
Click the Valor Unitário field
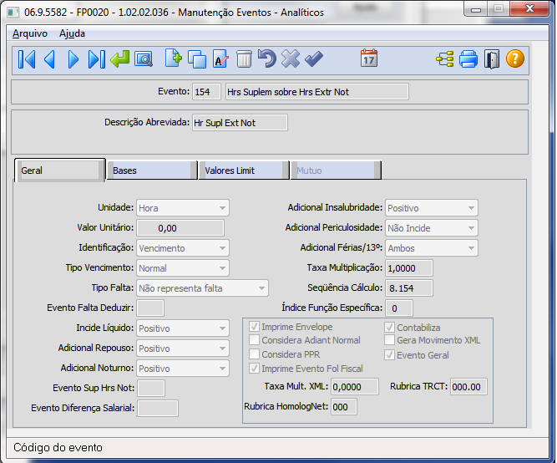coord(180,228)
